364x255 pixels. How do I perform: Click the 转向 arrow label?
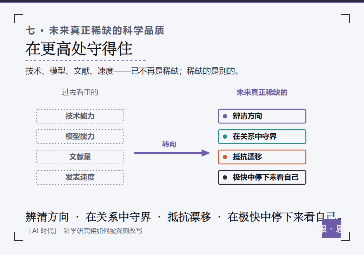point(169,144)
